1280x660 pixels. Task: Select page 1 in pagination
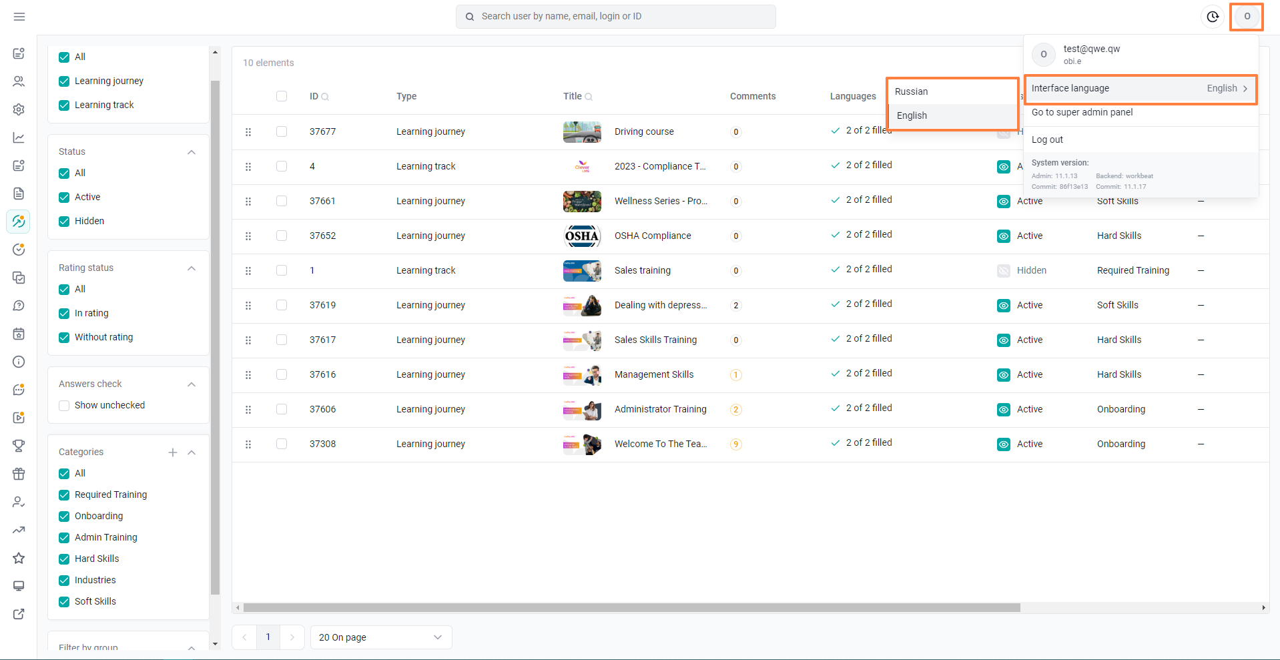click(x=268, y=637)
